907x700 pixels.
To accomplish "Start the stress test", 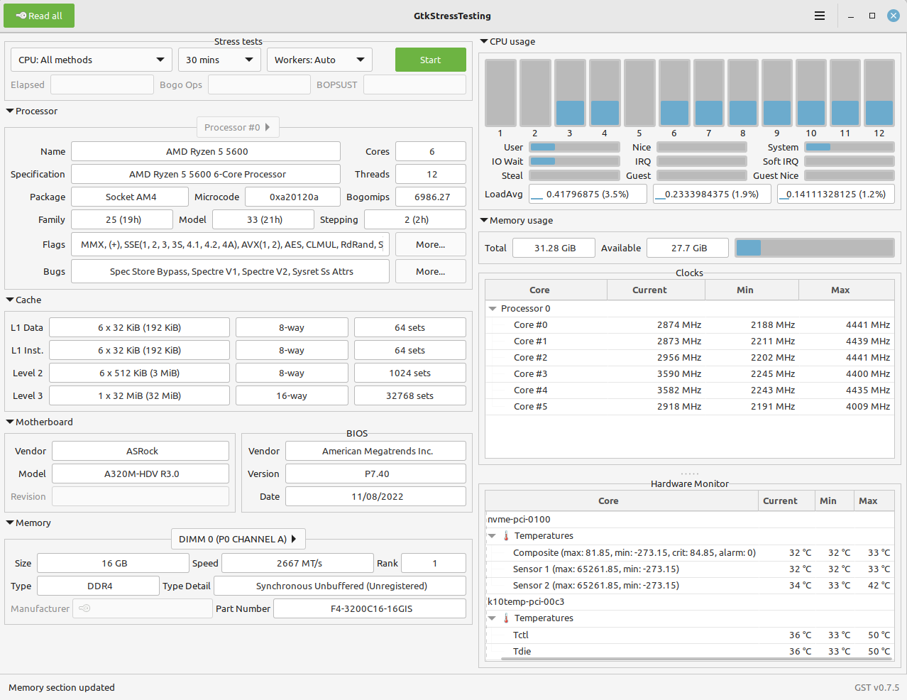I will [x=431, y=60].
